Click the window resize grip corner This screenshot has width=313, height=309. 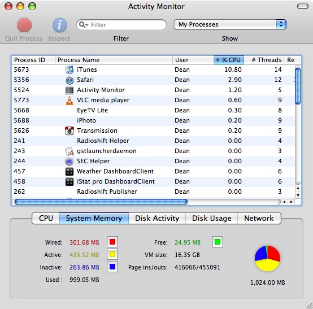[309, 305]
